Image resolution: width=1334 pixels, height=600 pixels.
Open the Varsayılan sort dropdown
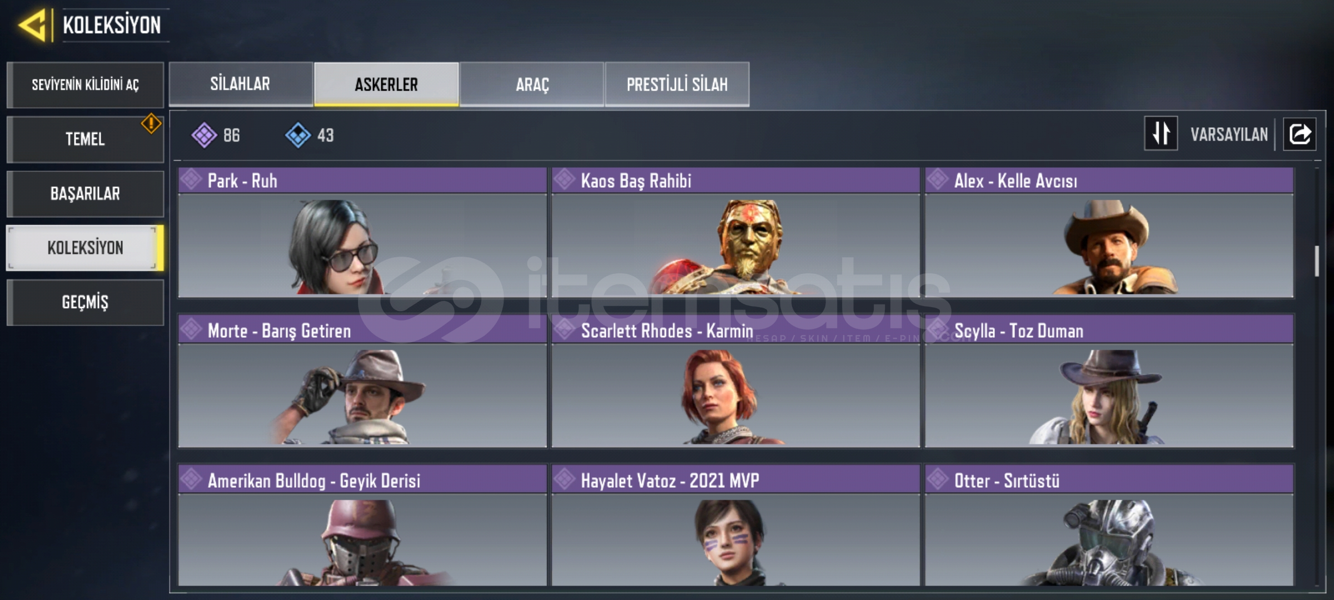pos(1228,134)
